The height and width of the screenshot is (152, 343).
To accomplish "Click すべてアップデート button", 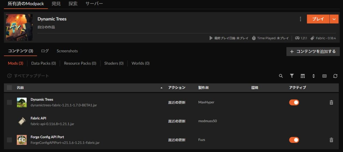I will 28,76.
